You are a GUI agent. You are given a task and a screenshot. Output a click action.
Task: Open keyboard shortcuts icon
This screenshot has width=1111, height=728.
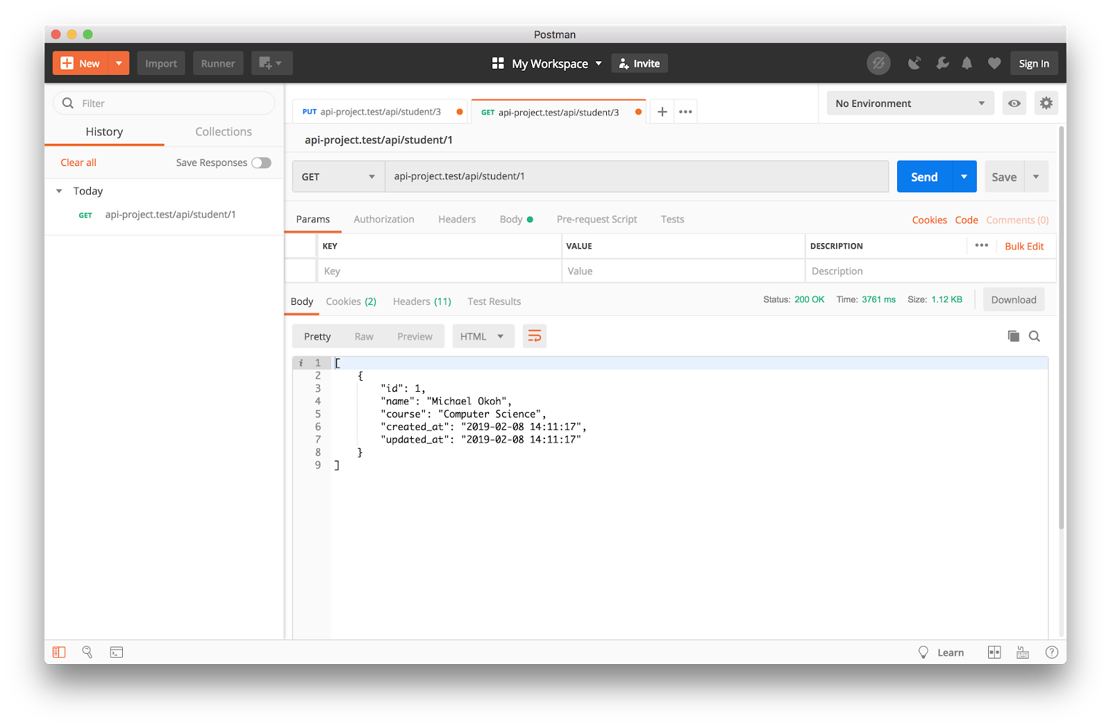click(1023, 652)
